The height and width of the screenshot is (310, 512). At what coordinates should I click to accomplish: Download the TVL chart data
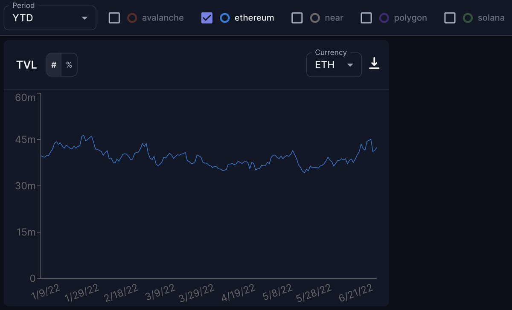point(374,64)
